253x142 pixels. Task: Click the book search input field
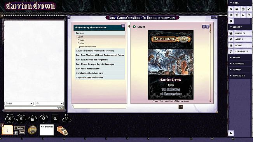[x=100, y=107]
